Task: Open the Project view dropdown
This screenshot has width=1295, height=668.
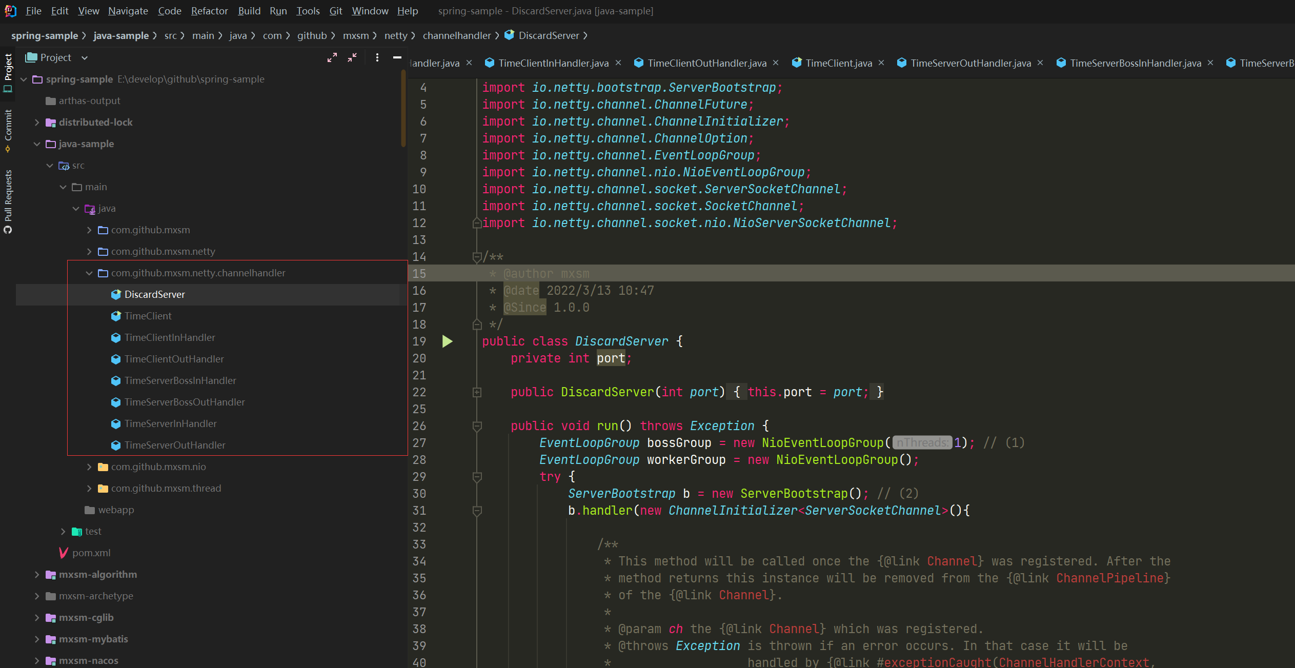Action: click(85, 58)
